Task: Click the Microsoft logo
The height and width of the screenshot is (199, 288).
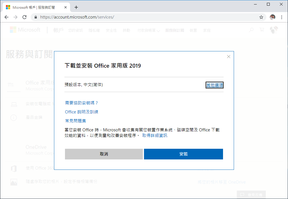Action: click(x=25, y=29)
